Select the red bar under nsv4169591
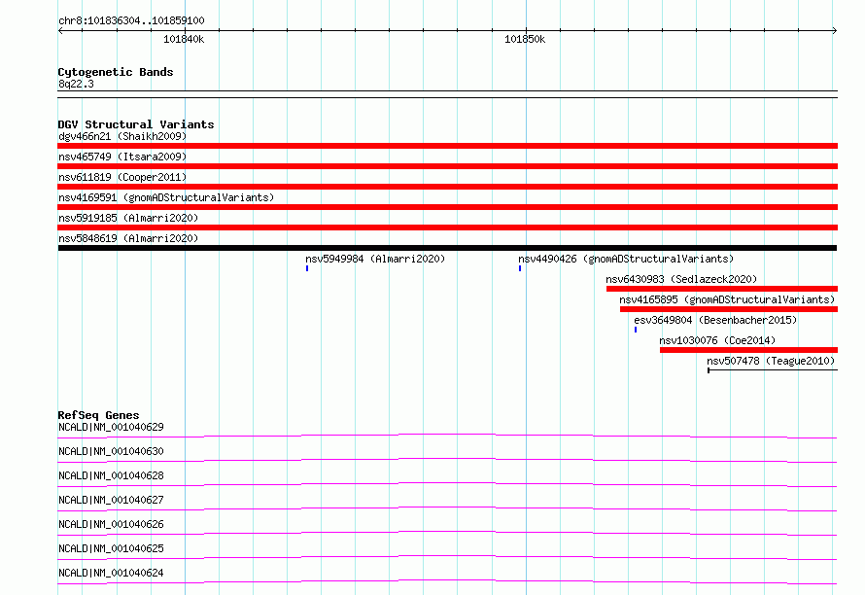Image resolution: width=865 pixels, height=595 pixels. [x=447, y=207]
